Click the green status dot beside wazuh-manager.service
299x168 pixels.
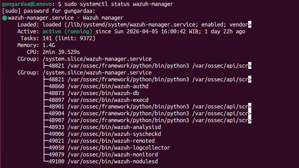4,18
